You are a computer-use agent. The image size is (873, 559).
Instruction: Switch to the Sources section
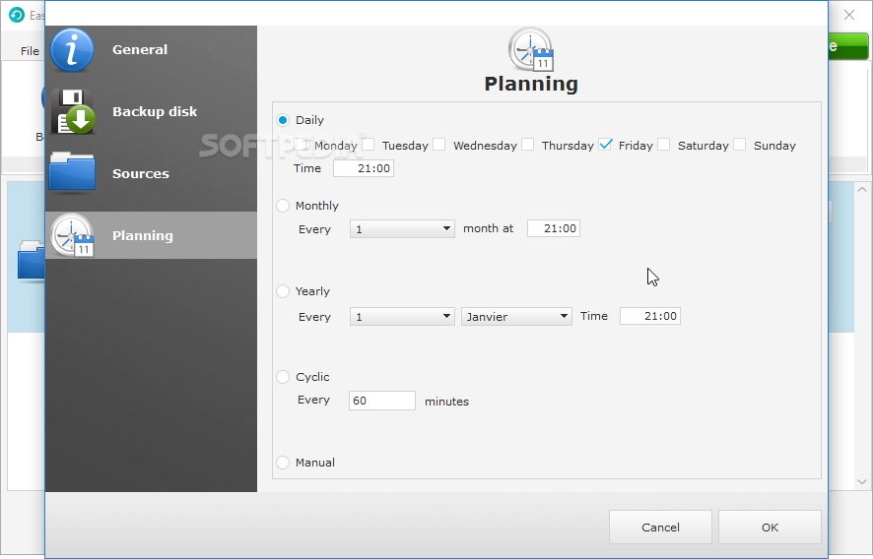pyautogui.click(x=151, y=173)
